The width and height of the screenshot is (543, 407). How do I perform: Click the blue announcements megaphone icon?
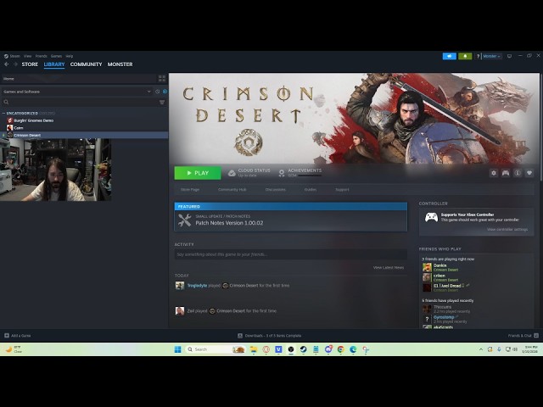click(x=450, y=56)
